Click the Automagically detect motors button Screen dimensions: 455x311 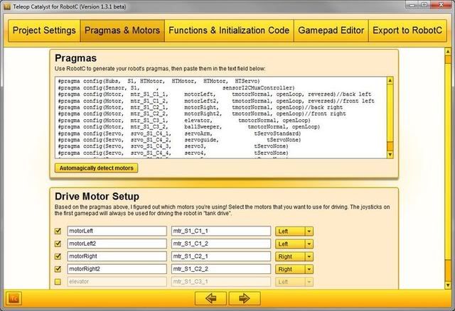96,168
